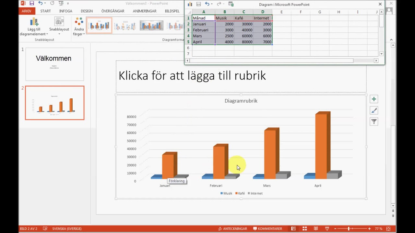
Task: Click the chart icon in data window
Action: pos(190,4)
